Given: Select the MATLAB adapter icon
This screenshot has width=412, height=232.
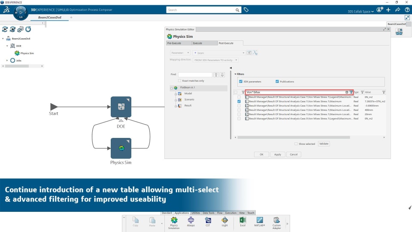Looking at the screenshot, I should [x=260, y=222].
